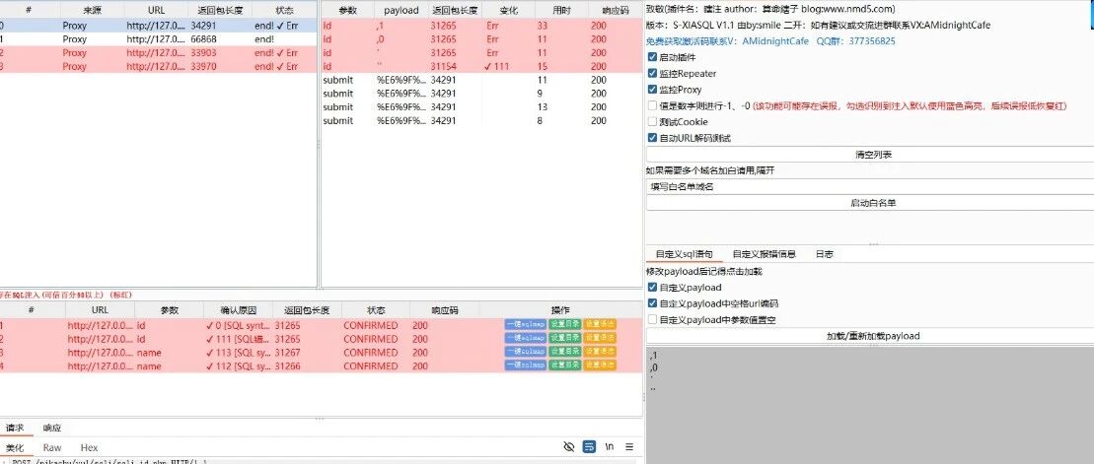The height and width of the screenshot is (464, 1094).
Task: Open the hamburger menu in message editor
Action: tap(629, 447)
